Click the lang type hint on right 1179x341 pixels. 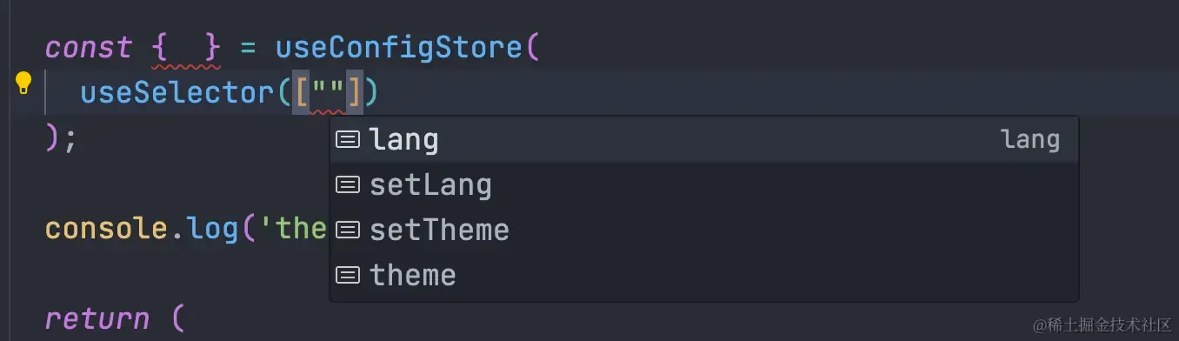[x=1030, y=140]
